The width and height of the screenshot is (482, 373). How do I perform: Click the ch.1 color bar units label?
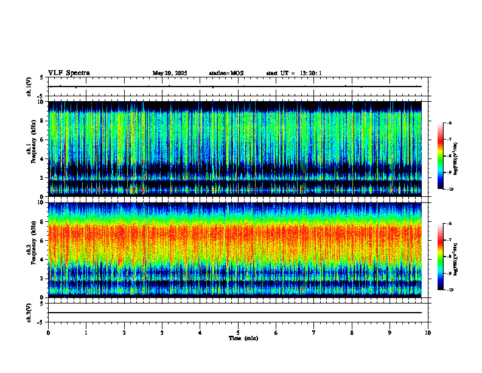[x=456, y=158]
